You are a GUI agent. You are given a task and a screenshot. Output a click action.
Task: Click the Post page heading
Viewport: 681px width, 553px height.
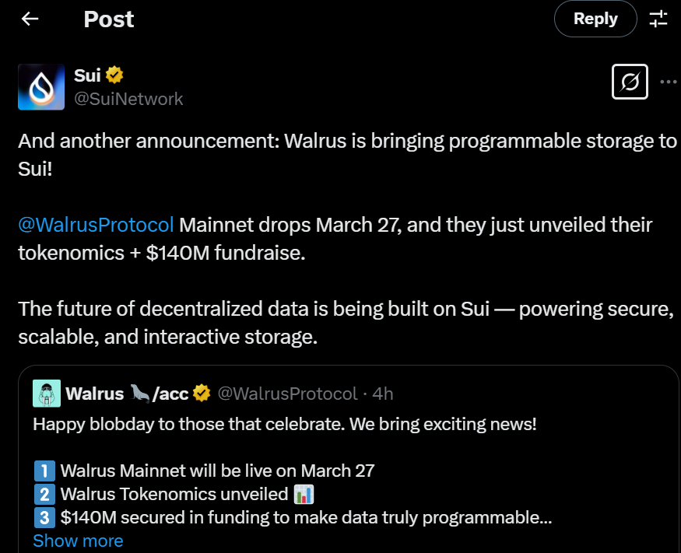(109, 19)
